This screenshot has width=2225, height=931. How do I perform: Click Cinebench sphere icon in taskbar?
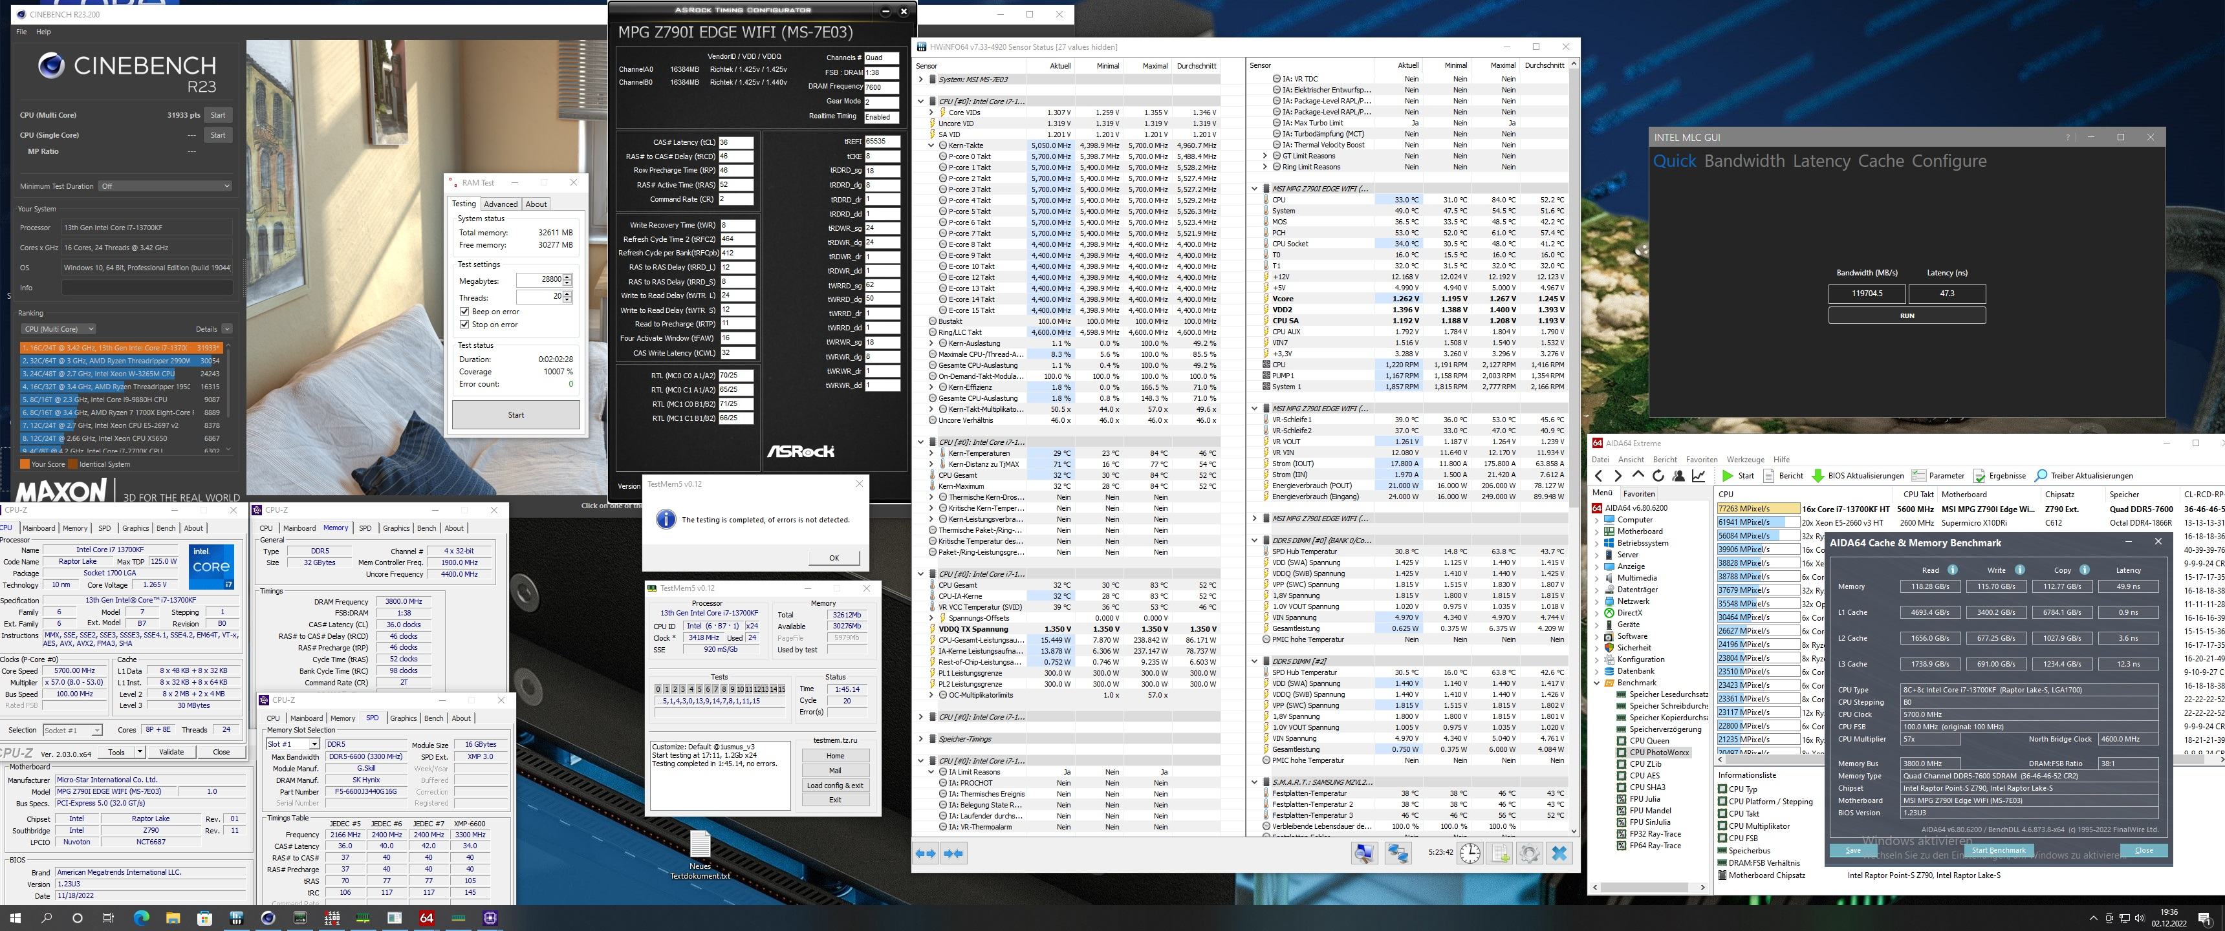point(268,917)
